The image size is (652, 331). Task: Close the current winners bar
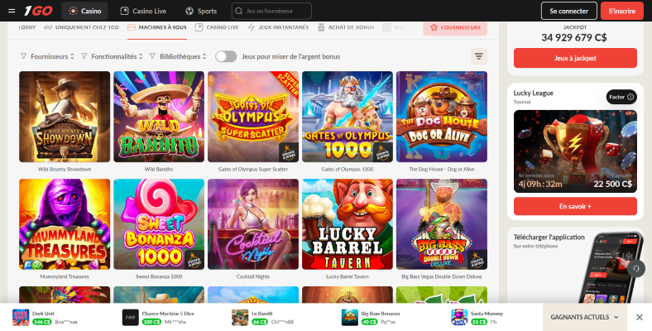point(639,317)
